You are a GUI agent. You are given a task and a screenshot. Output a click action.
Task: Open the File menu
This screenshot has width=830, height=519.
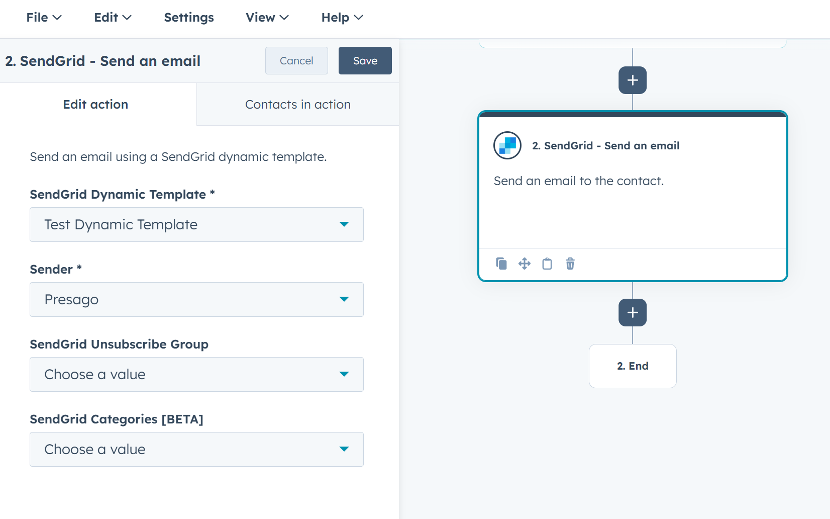[x=43, y=17]
